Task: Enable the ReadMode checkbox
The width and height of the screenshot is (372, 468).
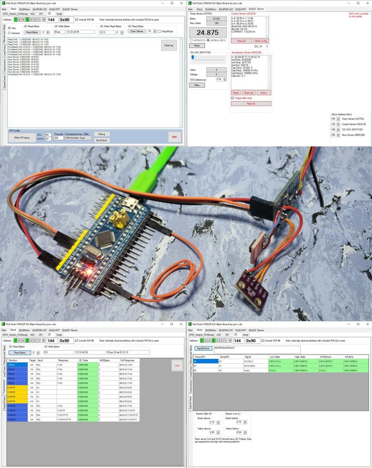Action: (x=158, y=31)
